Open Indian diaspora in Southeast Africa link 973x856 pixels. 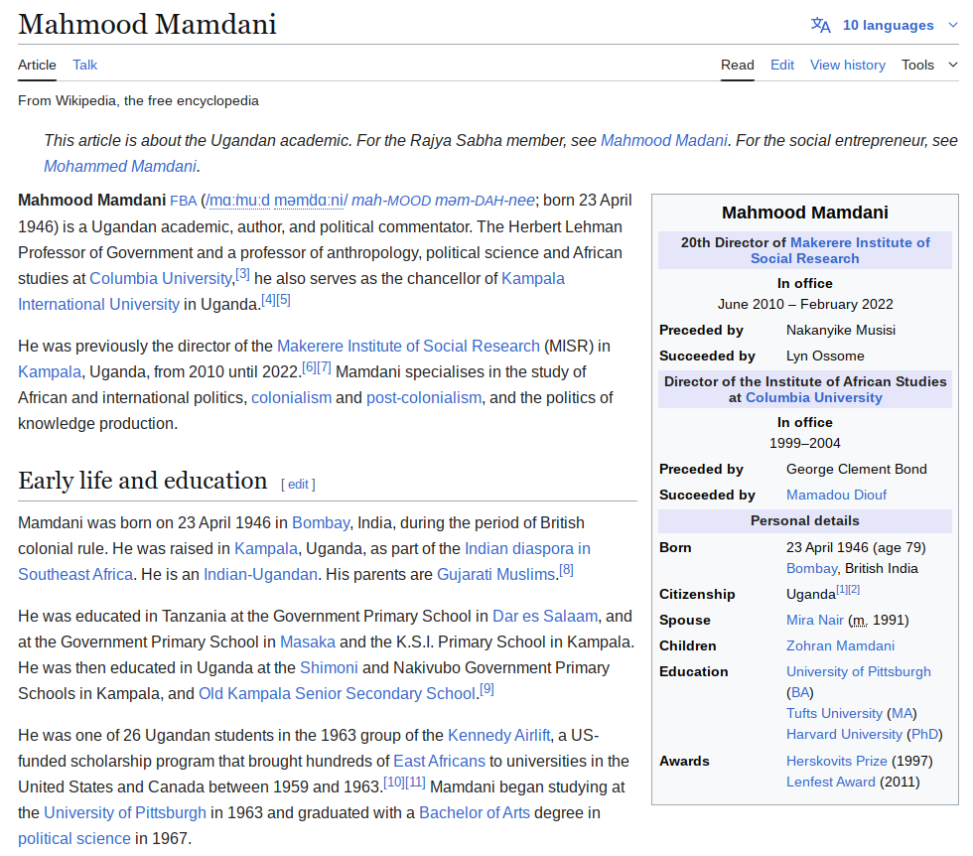[x=527, y=549]
